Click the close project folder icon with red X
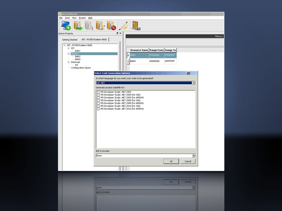282x211 pixels. pos(111,25)
